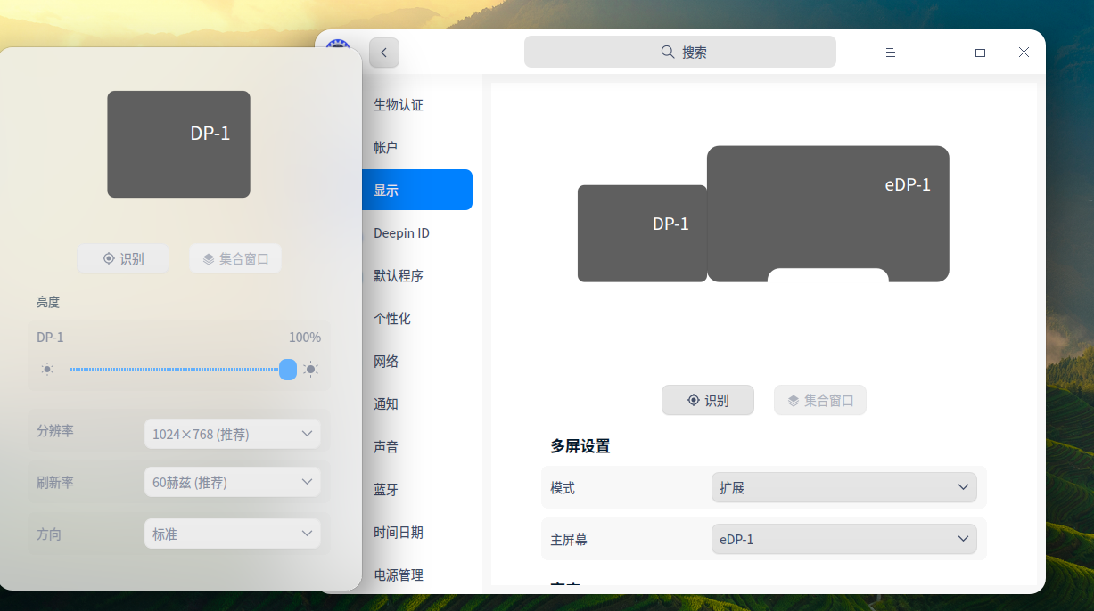This screenshot has height=611, width=1094.
Task: Expand the 方向 orientation dropdown
Action: [x=232, y=534]
